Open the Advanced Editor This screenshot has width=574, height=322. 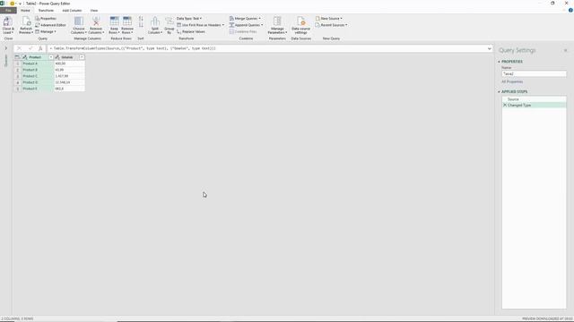coord(50,25)
